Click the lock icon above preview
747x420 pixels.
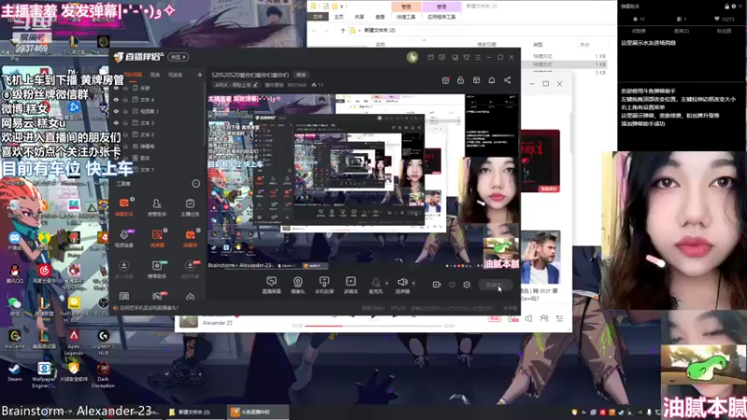coord(460,80)
